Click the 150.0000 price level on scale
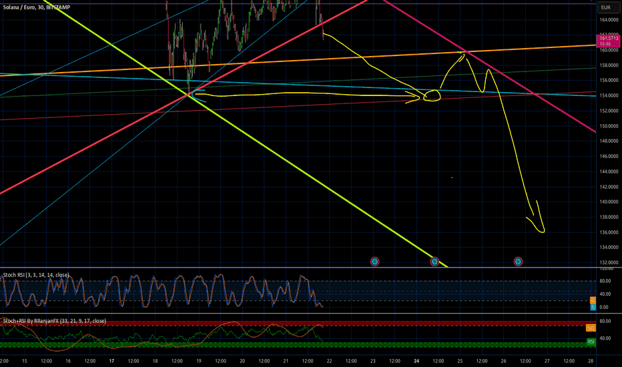The height and width of the screenshot is (367, 622). (609, 126)
